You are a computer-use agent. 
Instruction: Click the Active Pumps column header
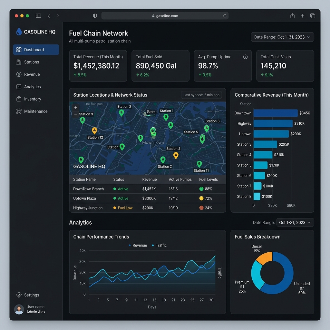[x=180, y=180]
